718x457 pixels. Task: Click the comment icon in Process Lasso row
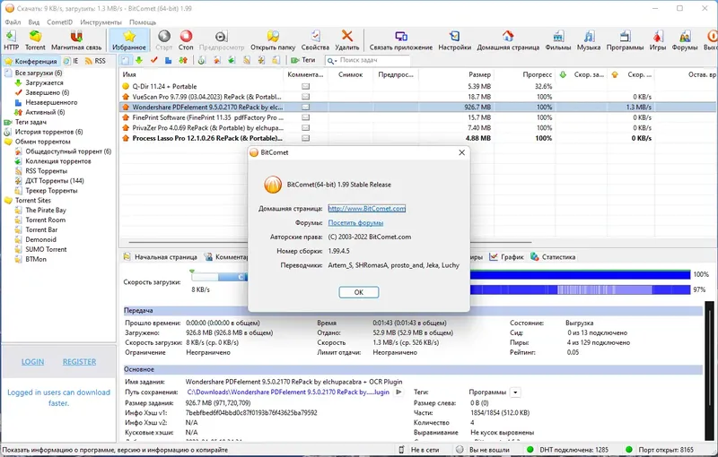[x=305, y=138]
